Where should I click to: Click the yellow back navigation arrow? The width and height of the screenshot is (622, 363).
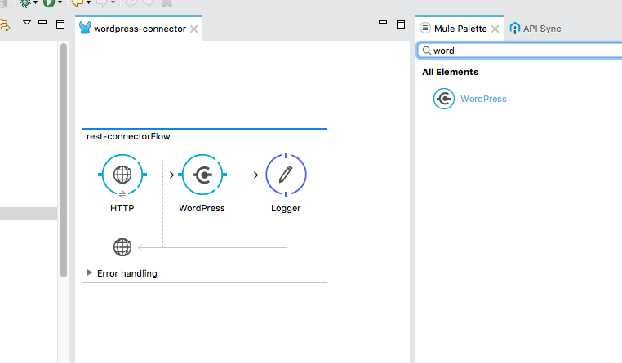click(x=77, y=3)
